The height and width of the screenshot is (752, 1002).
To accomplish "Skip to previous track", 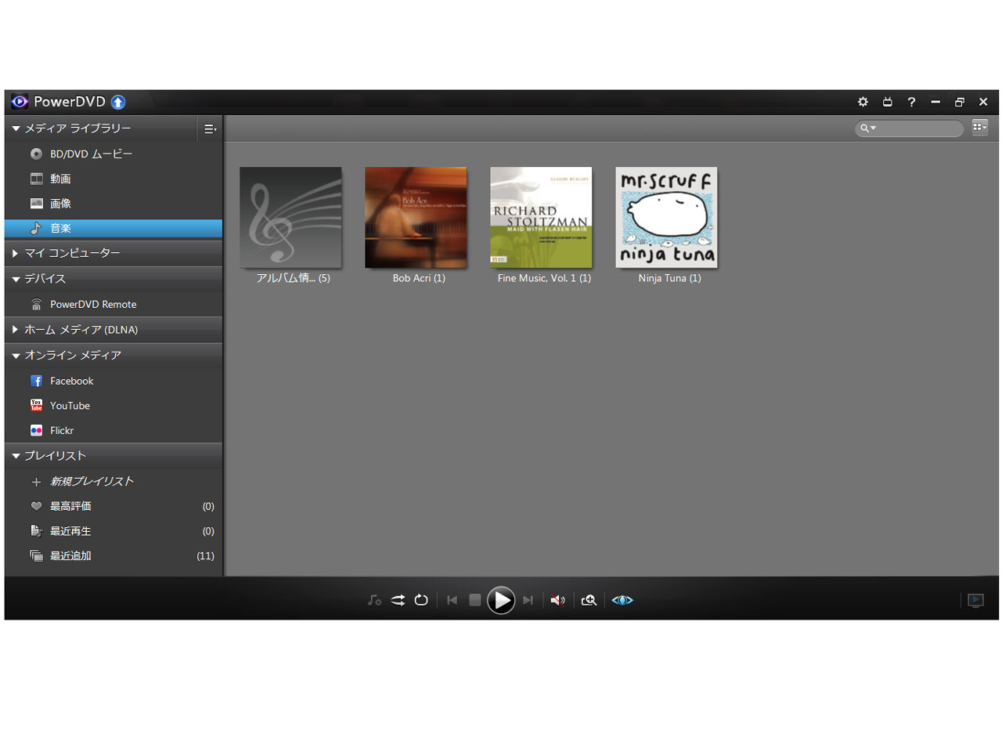I will [452, 600].
